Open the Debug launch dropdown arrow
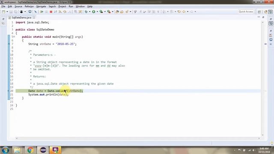This screenshot has height=154, width=274. pos(89,12)
